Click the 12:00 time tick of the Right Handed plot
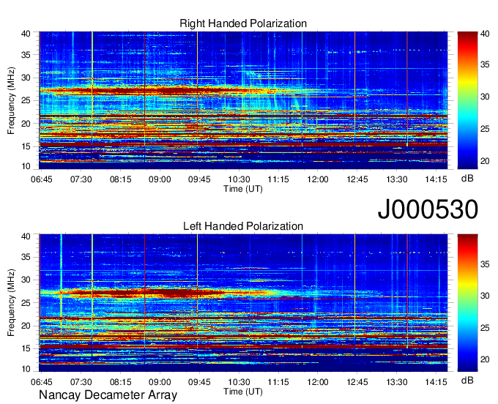The width and height of the screenshot is (498, 404). (x=318, y=179)
